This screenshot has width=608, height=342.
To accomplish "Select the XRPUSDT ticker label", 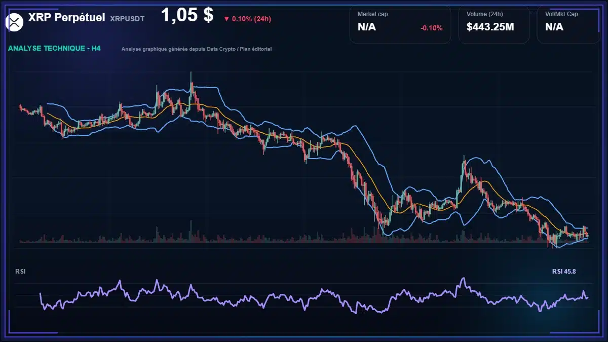I will click(x=127, y=18).
